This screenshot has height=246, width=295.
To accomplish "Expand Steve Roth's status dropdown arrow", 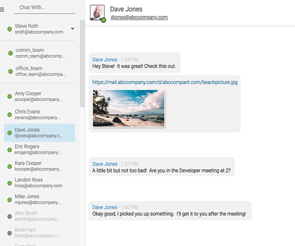I will (73, 29).
